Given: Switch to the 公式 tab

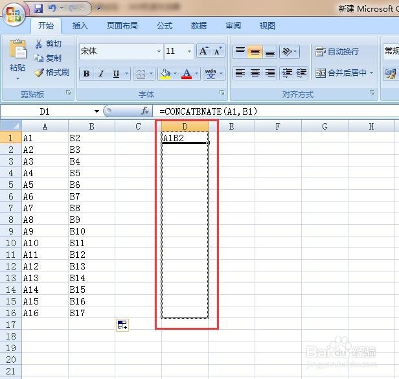Looking at the screenshot, I should [x=165, y=26].
